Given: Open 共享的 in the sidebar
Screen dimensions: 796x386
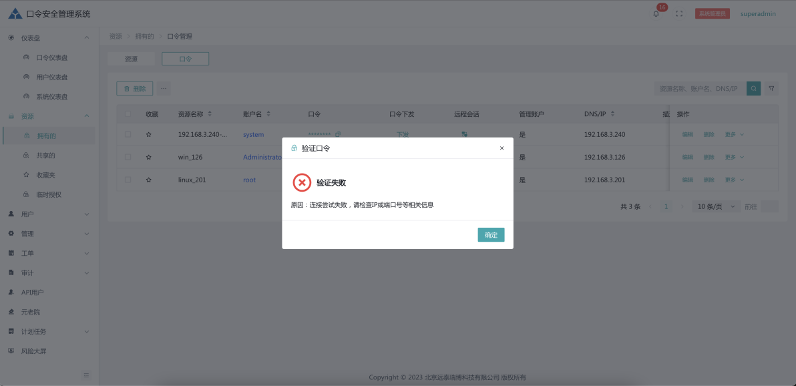Looking at the screenshot, I should (45, 156).
